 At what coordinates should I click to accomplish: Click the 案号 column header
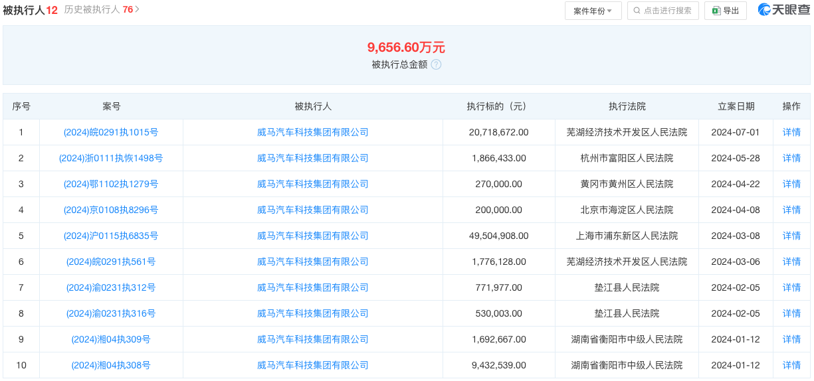[111, 106]
